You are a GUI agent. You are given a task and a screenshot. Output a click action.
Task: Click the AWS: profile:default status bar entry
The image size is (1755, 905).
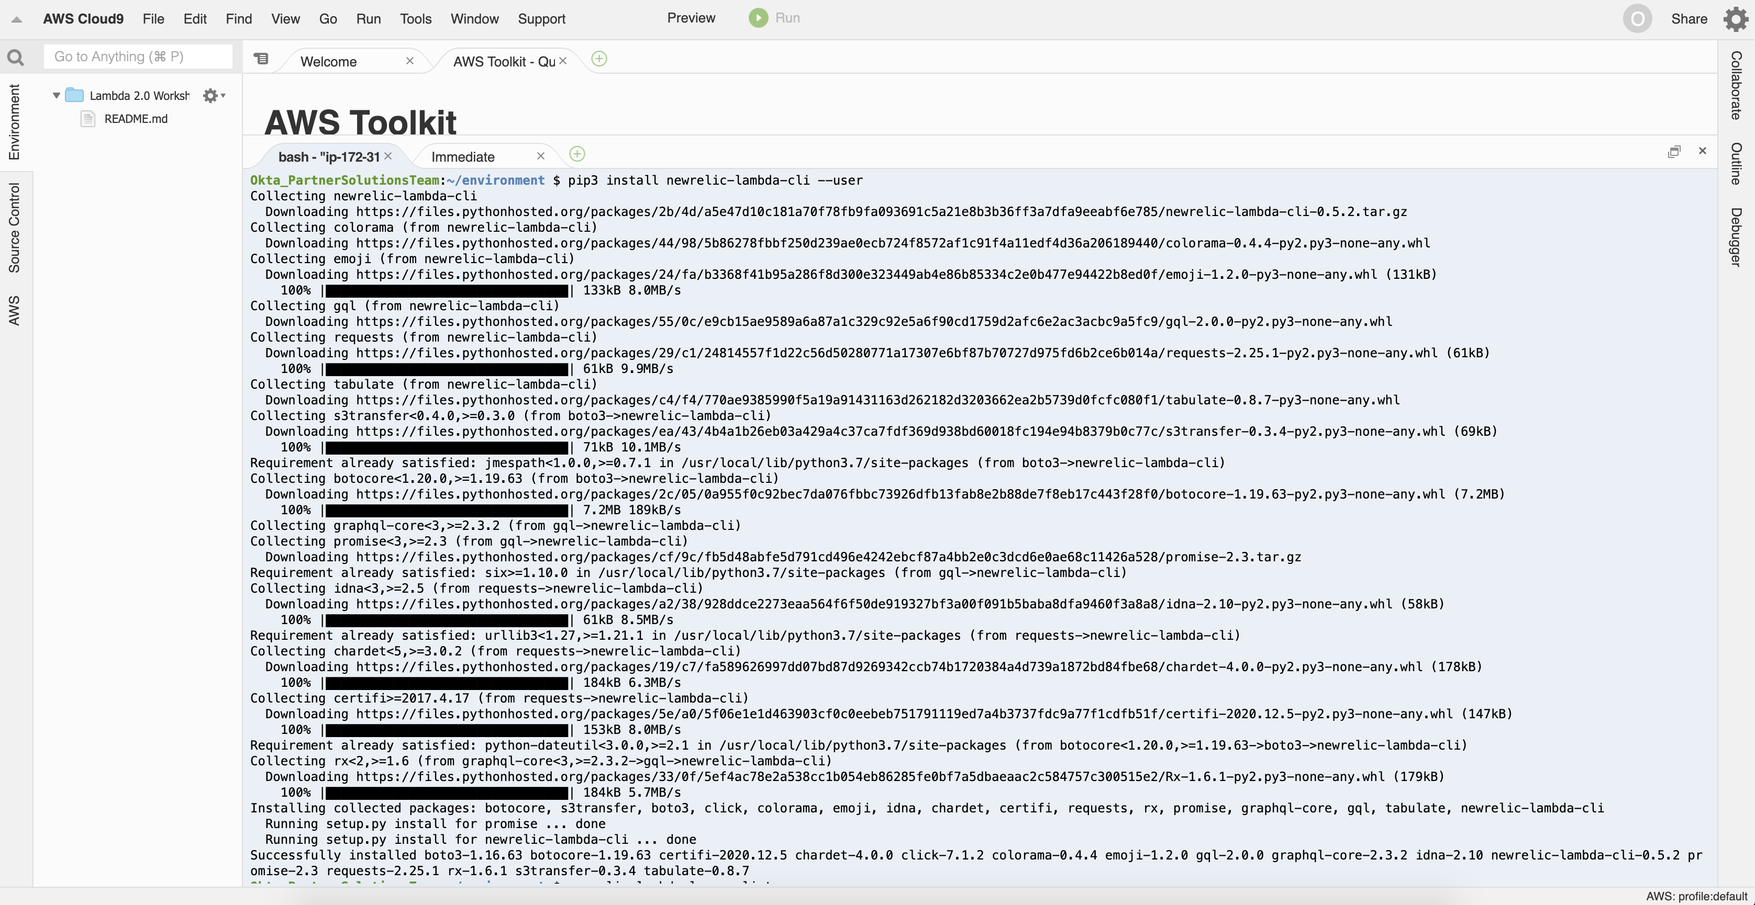[x=1696, y=896]
